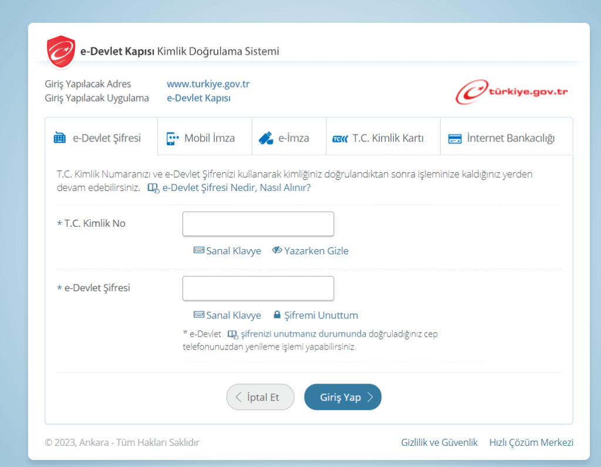Click the Şifremi Unuttum lock link
The width and height of the screenshot is (601, 467).
[x=316, y=315]
